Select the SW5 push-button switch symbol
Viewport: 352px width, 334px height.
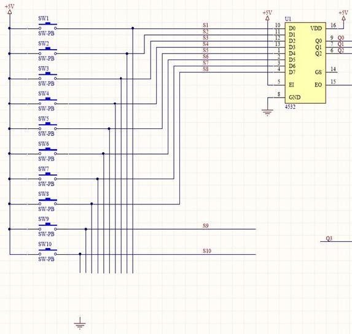pyautogui.click(x=47, y=126)
